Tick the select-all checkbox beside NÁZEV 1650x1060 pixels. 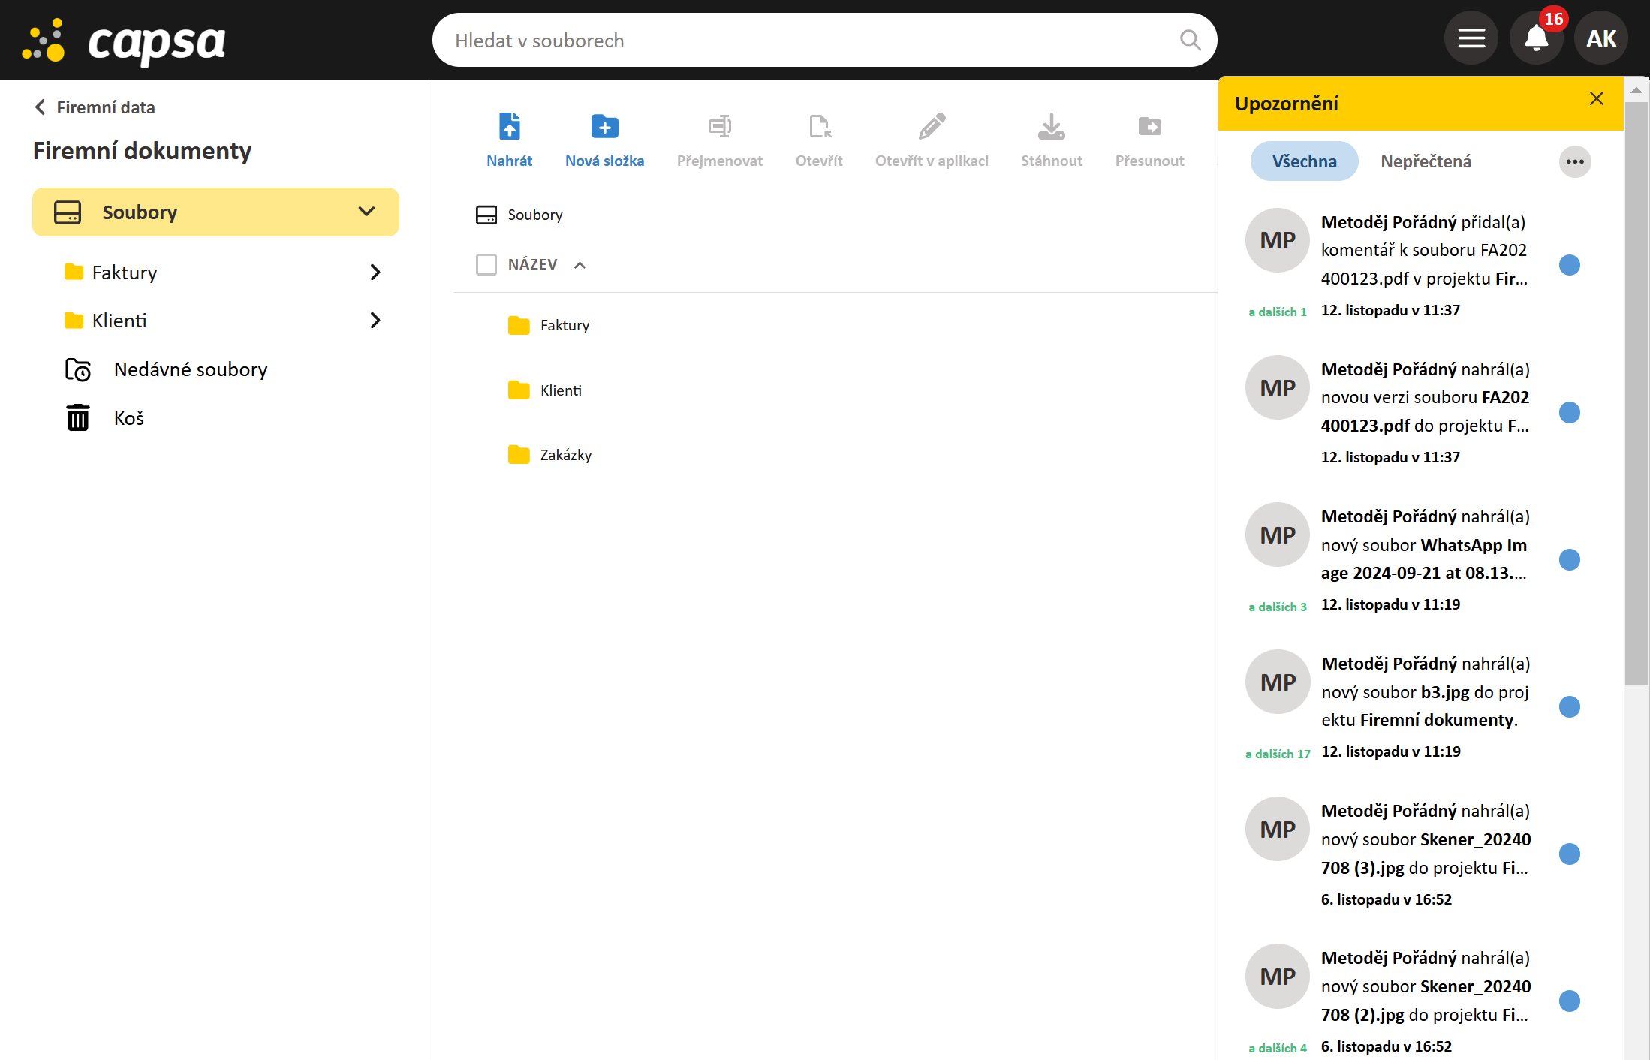[486, 264]
